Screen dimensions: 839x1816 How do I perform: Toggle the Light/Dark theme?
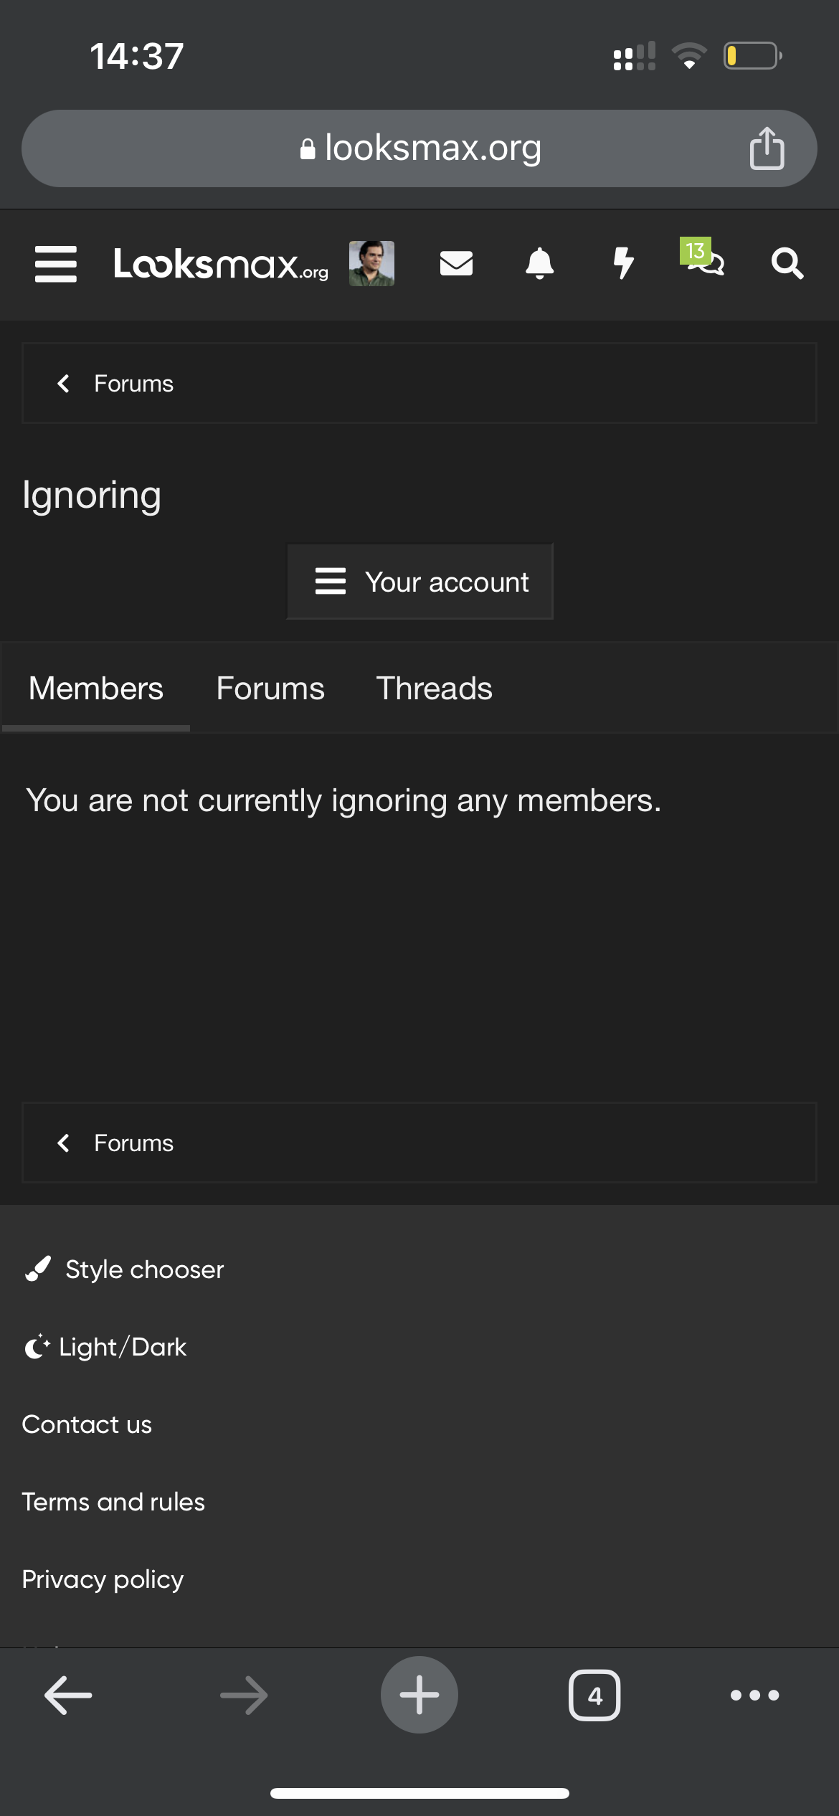click(x=105, y=1347)
